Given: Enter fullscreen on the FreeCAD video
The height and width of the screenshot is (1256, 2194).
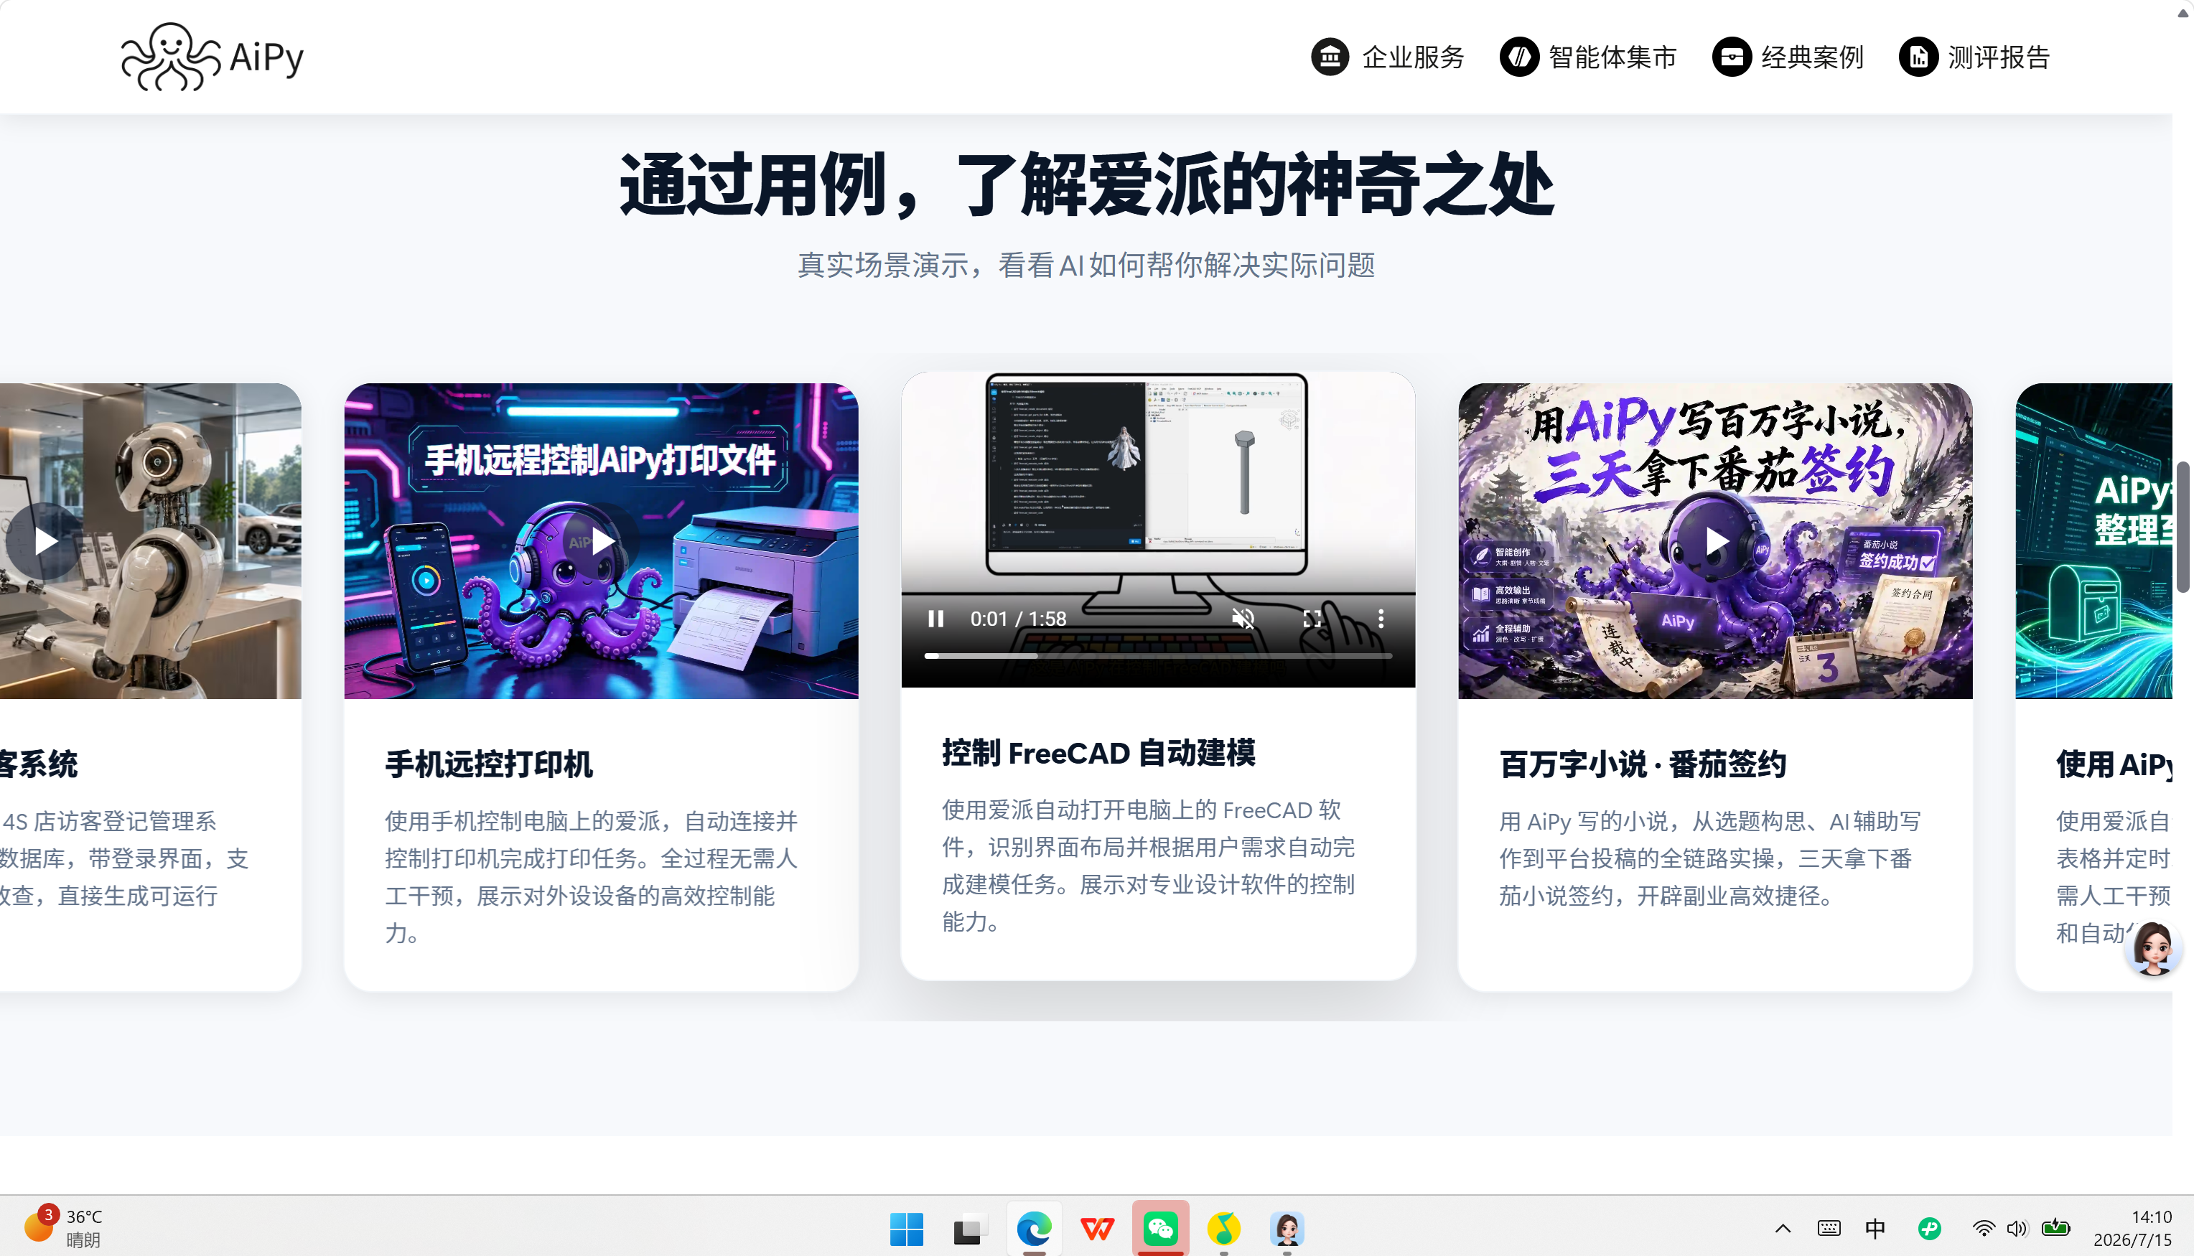Looking at the screenshot, I should [1312, 619].
